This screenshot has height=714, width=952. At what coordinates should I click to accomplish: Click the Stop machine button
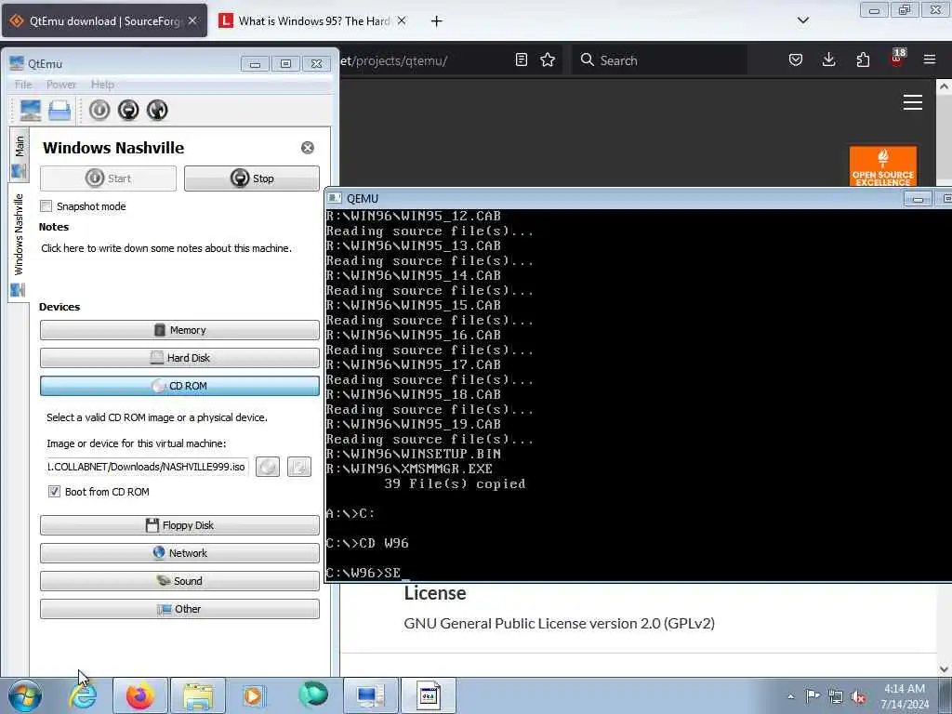(252, 178)
